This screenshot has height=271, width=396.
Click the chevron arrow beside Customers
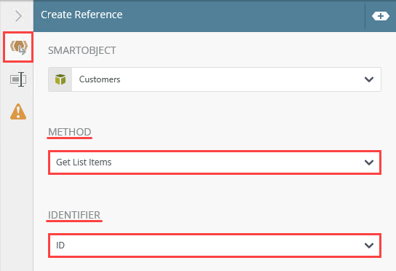(x=369, y=79)
